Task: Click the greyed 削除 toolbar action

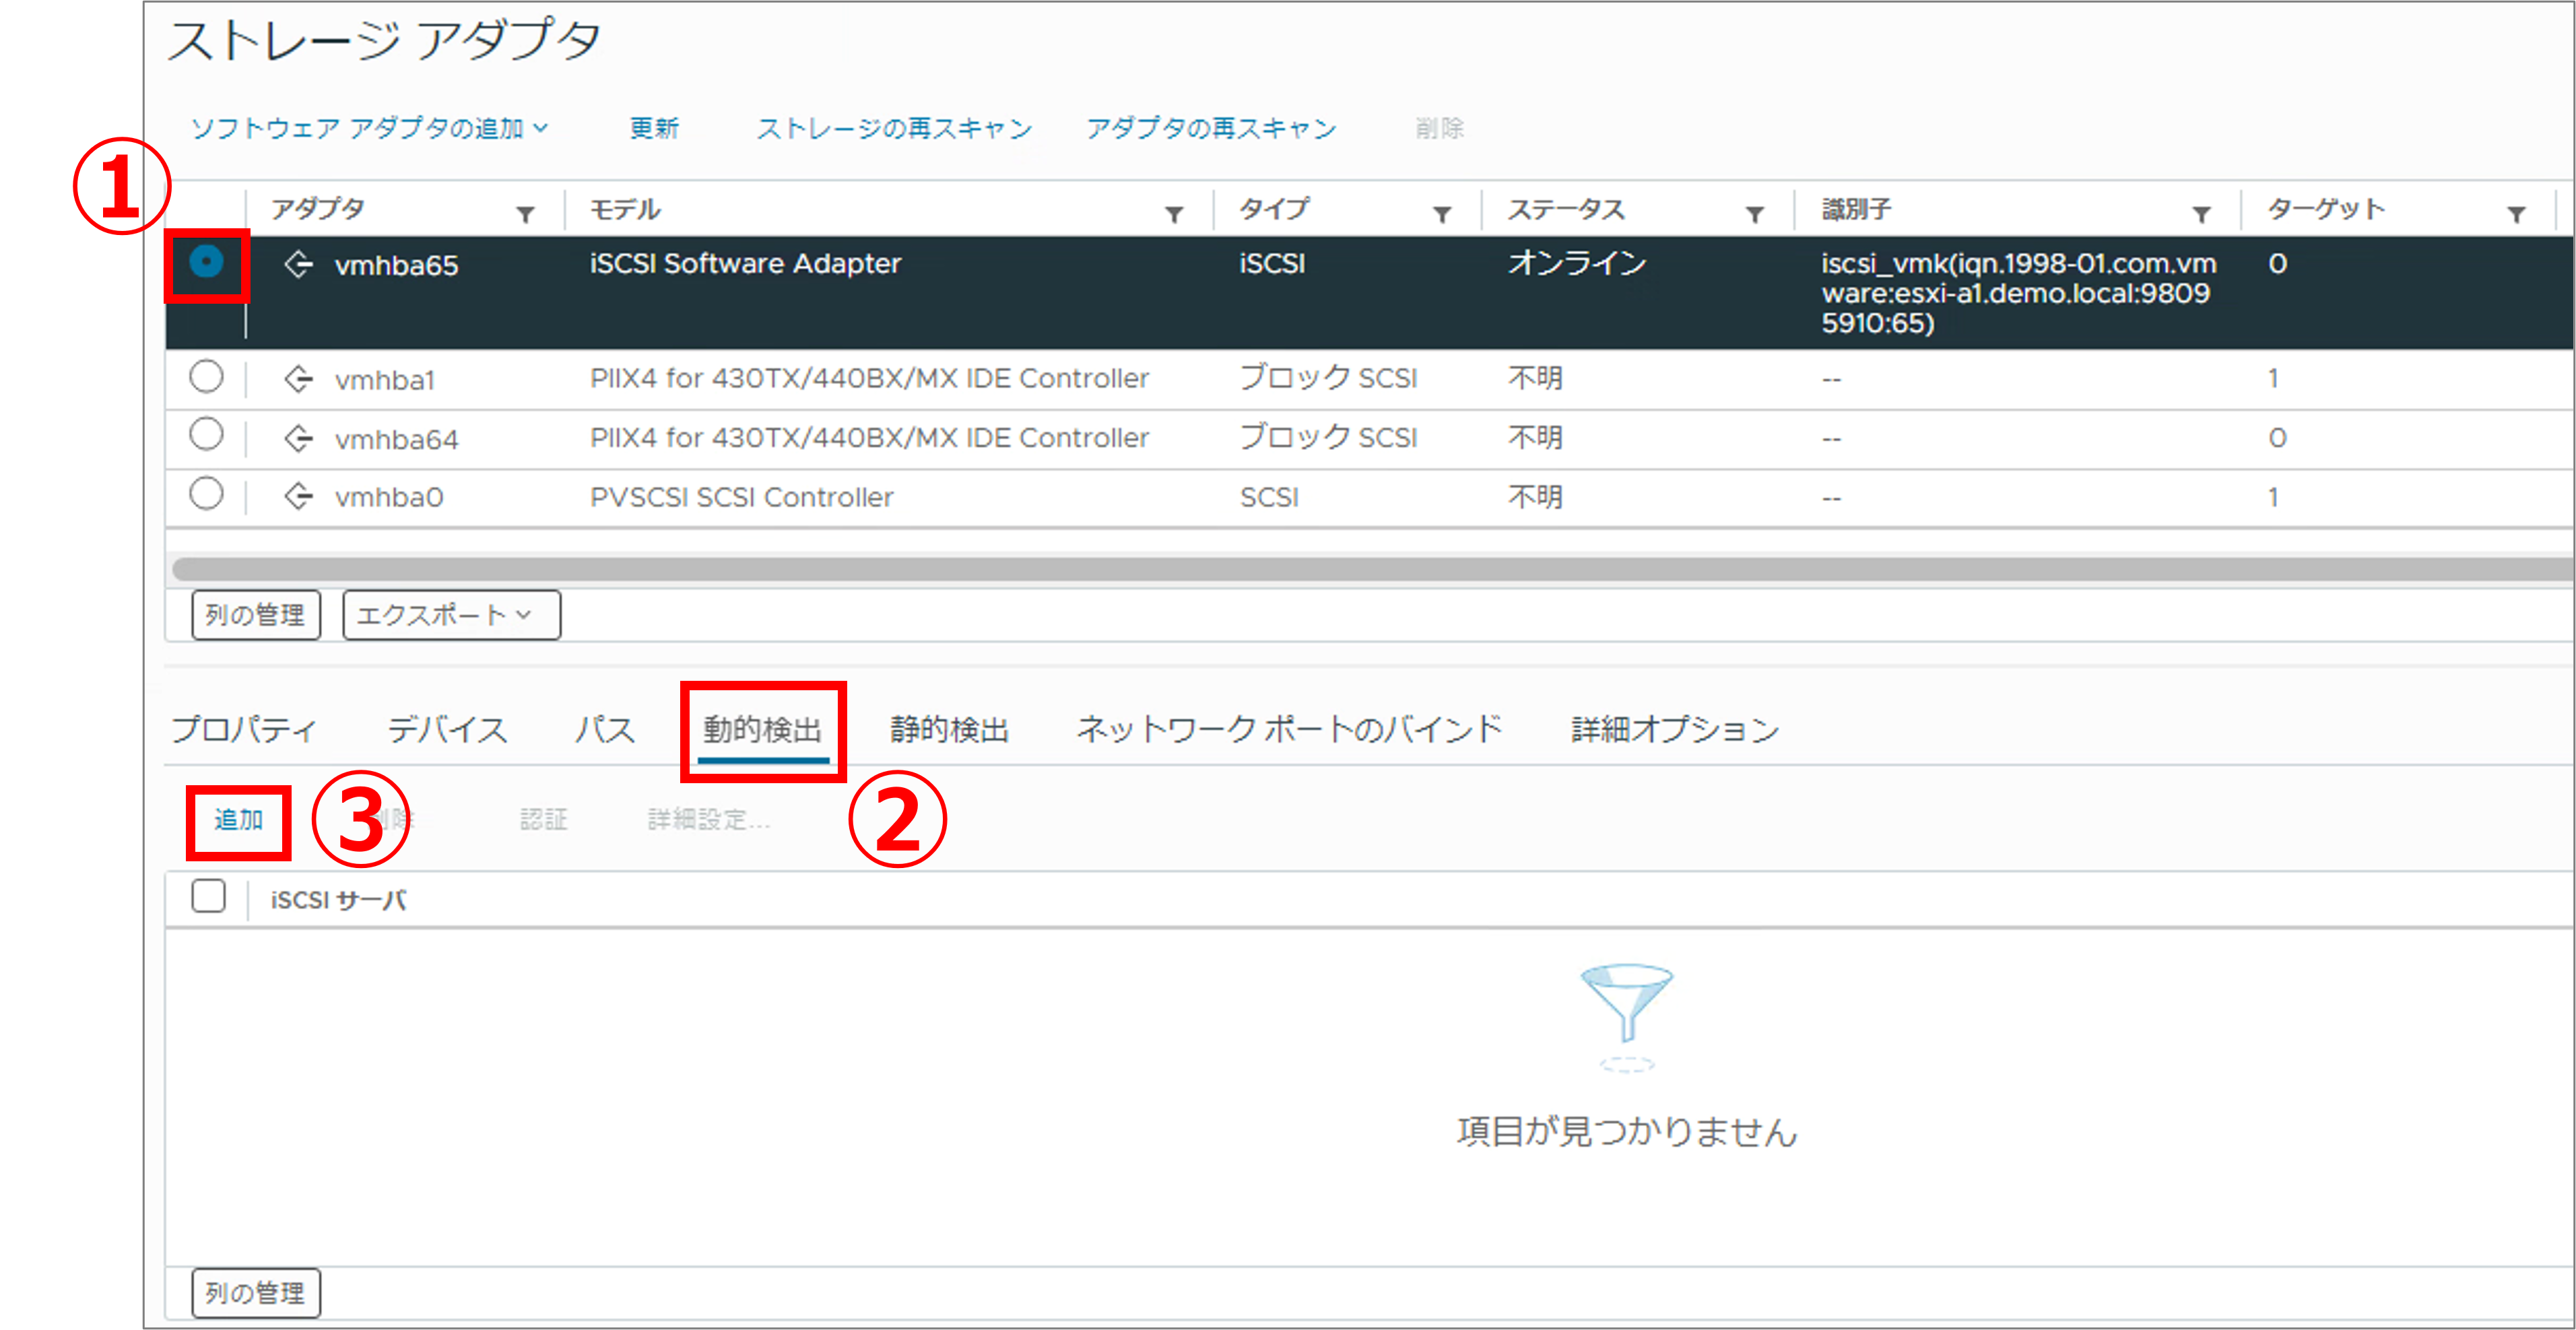Action: tap(1439, 128)
